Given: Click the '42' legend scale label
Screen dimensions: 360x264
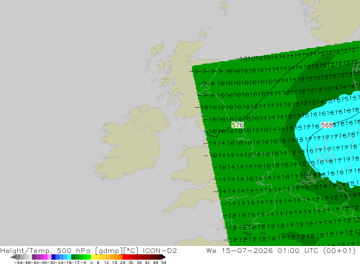Looking at the screenshot, I should click(147, 263).
